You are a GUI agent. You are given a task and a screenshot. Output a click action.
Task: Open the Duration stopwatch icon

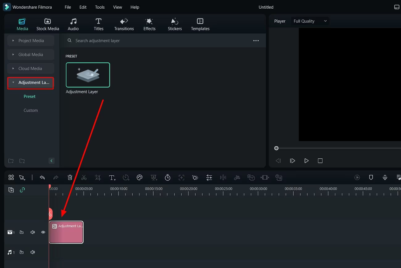tap(167, 177)
